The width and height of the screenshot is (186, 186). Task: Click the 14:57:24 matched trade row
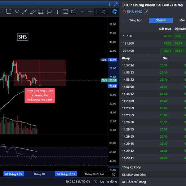pos(153,65)
